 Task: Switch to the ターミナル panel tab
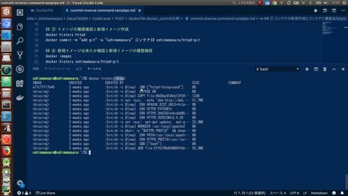coord(94,69)
